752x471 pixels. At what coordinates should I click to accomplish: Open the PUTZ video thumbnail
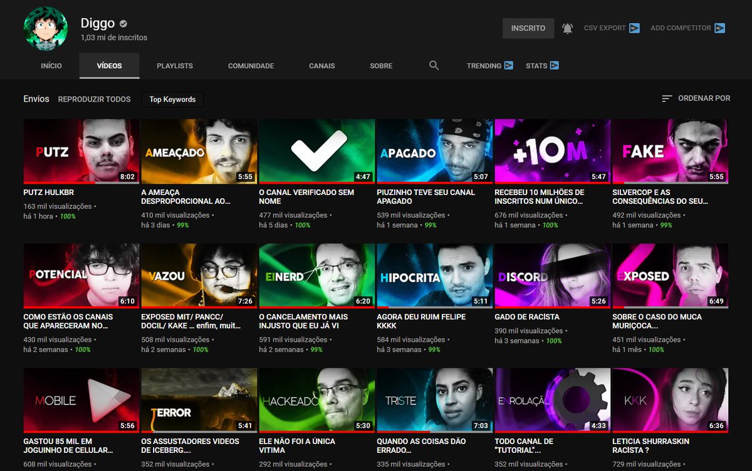click(81, 151)
